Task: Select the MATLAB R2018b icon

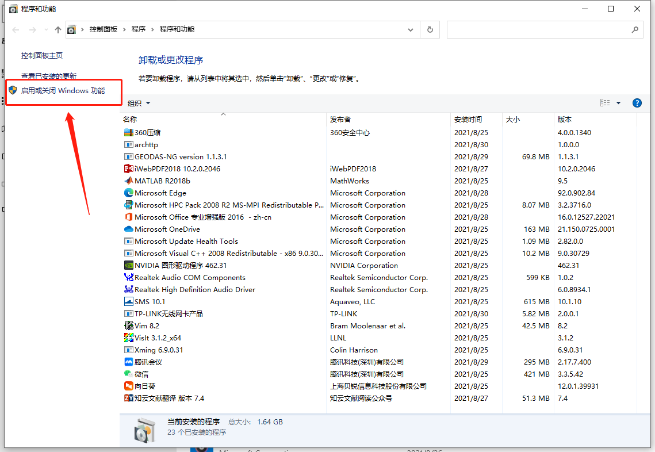Action: pos(129,181)
